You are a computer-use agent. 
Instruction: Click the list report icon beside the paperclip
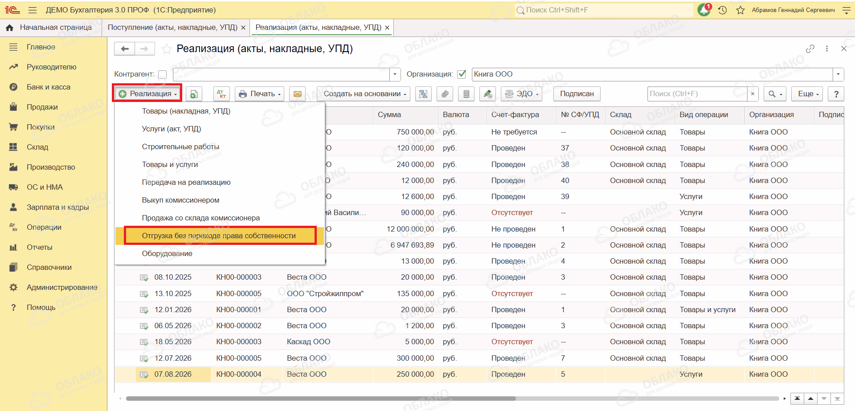pyautogui.click(x=466, y=94)
